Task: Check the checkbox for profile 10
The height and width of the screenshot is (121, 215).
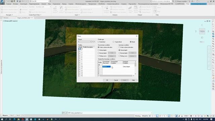Action: pyautogui.click(x=79, y=67)
